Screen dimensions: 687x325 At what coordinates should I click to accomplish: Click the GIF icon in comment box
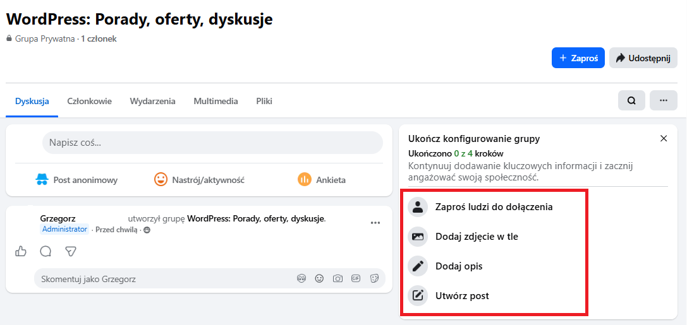[356, 278]
